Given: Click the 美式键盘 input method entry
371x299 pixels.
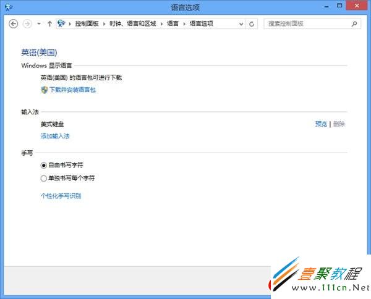Looking at the screenshot, I should [x=52, y=124].
